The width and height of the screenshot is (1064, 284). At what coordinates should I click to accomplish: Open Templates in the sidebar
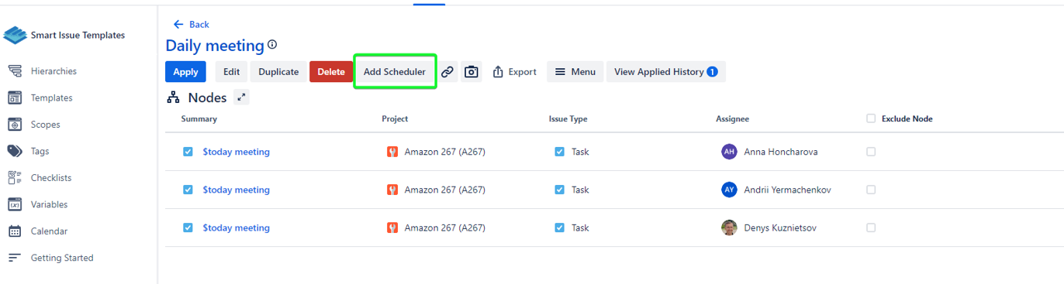click(51, 98)
